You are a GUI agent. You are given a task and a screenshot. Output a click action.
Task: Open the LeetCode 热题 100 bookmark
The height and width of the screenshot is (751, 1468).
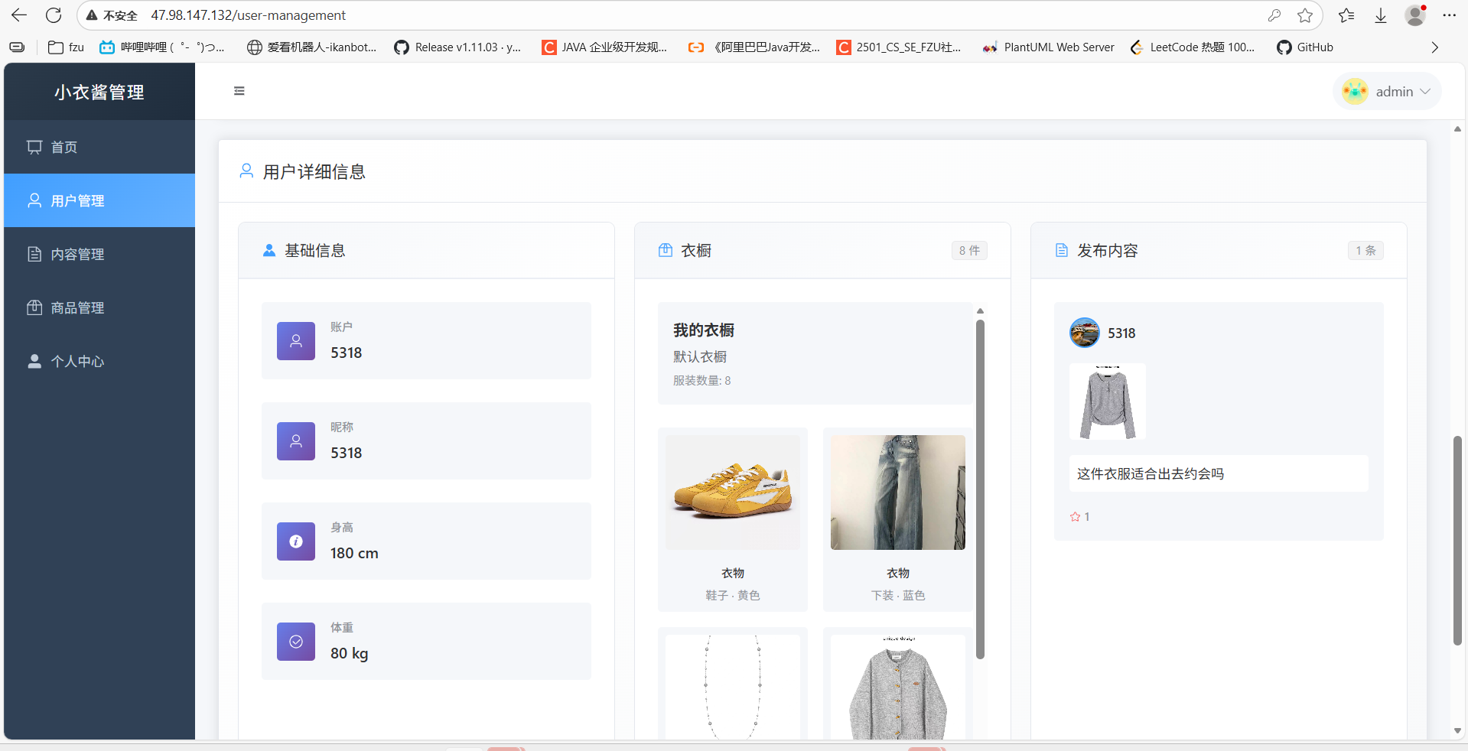(1193, 47)
